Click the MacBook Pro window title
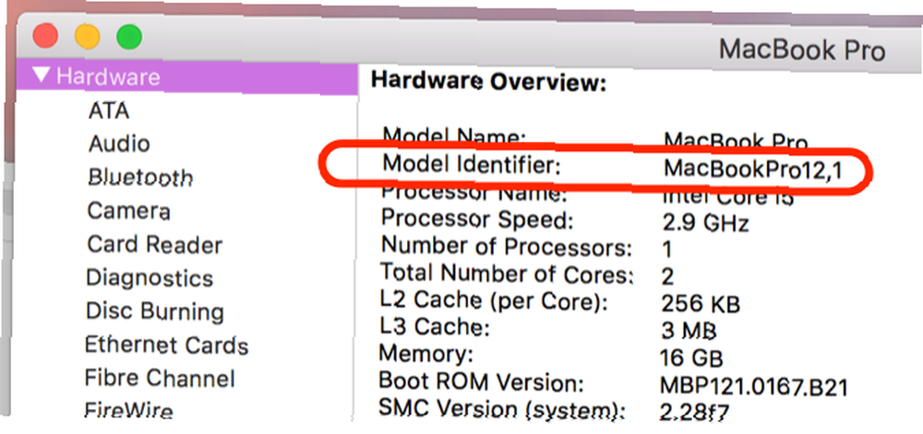The image size is (923, 434). coord(799,49)
